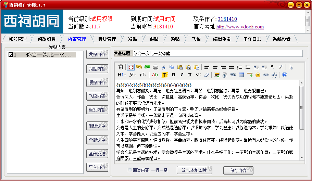Go to the 发贴 tab
This screenshot has height=181, width=312.
(x=133, y=39)
